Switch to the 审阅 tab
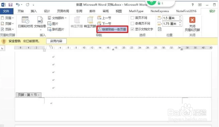This screenshot has width=219, height=127. (x=105, y=11)
